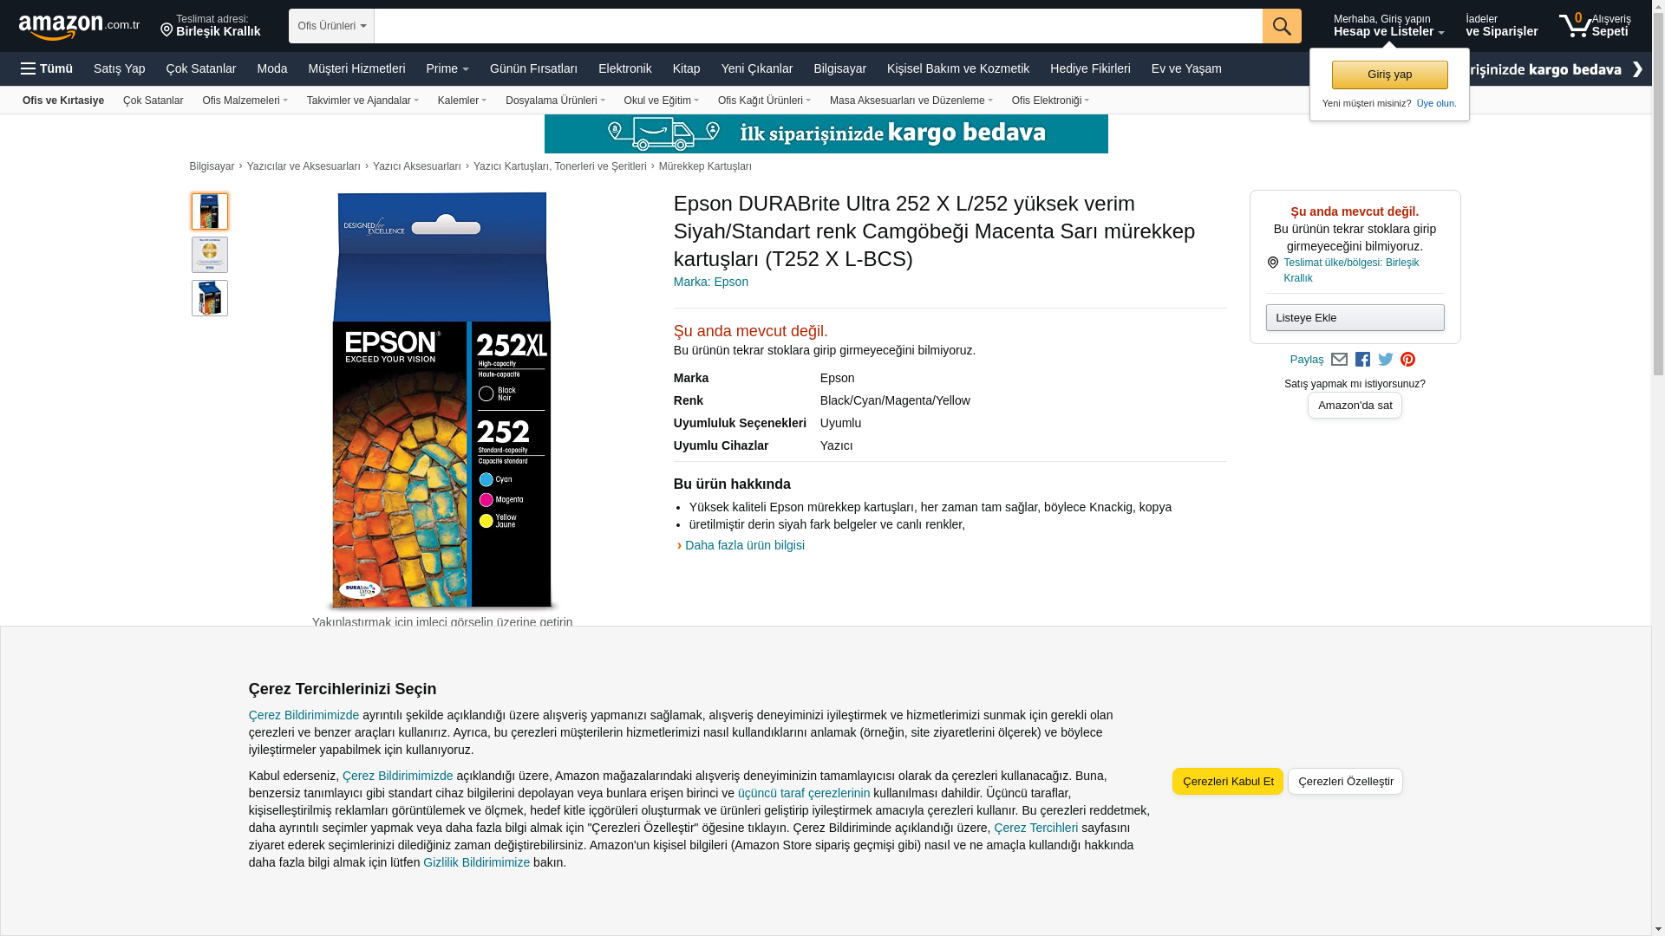The image size is (1665, 936).
Task: Open the shopping cart icon
Action: pos(1576,25)
